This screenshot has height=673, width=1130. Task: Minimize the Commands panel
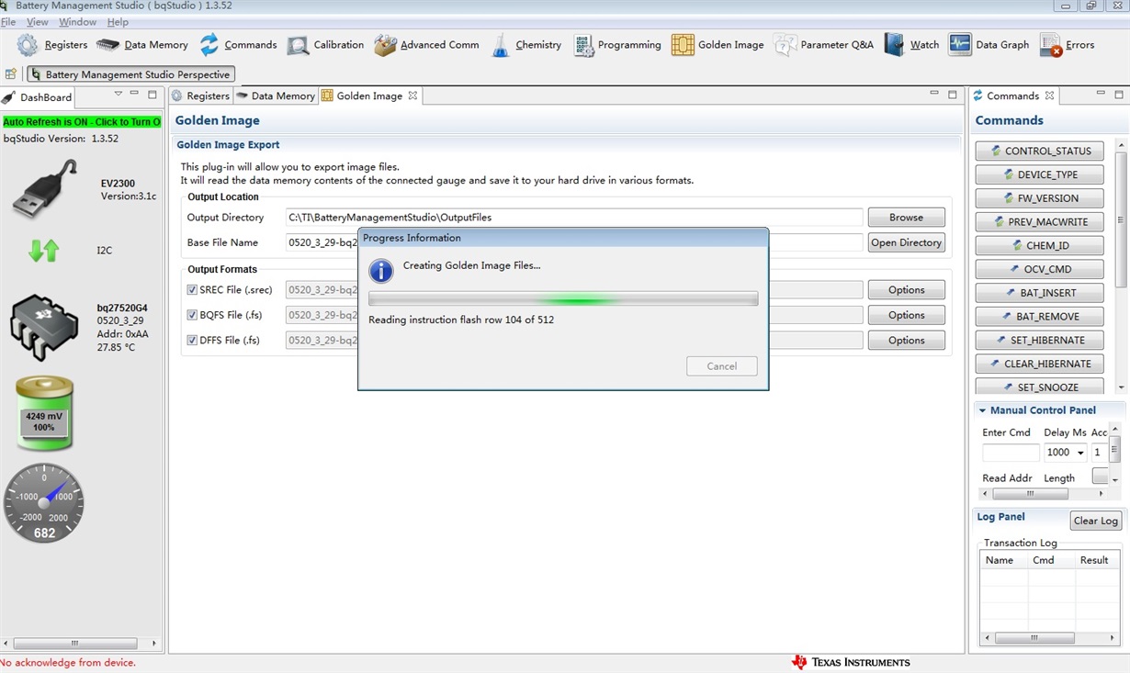1101,94
